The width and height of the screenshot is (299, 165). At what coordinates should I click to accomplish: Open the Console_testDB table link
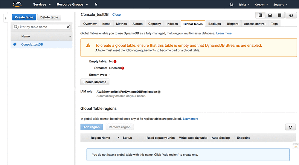[x=32, y=44]
